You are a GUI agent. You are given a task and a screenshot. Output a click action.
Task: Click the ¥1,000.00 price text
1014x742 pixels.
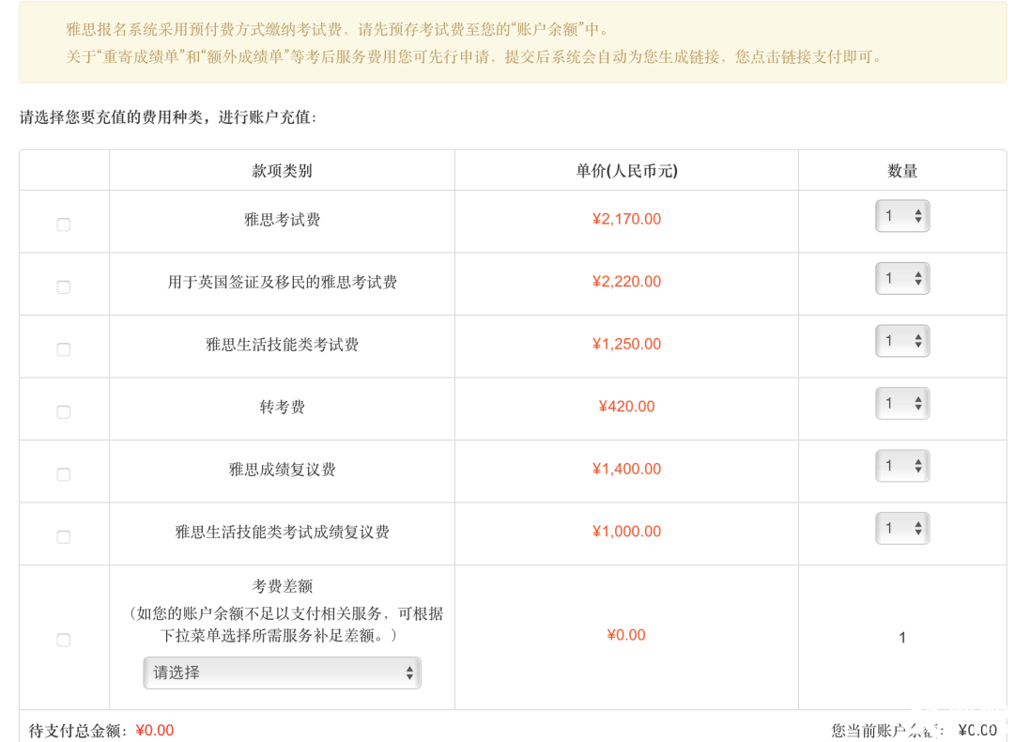point(626,531)
